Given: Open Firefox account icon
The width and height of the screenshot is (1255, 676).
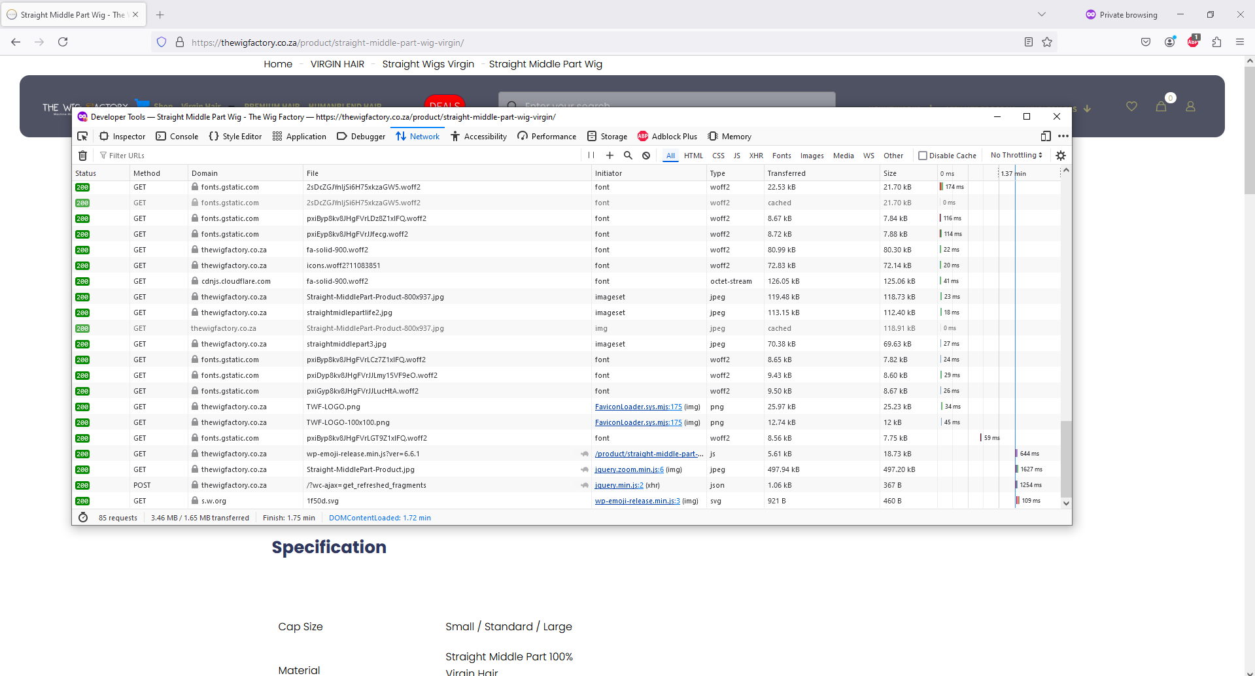Looking at the screenshot, I should (1170, 42).
